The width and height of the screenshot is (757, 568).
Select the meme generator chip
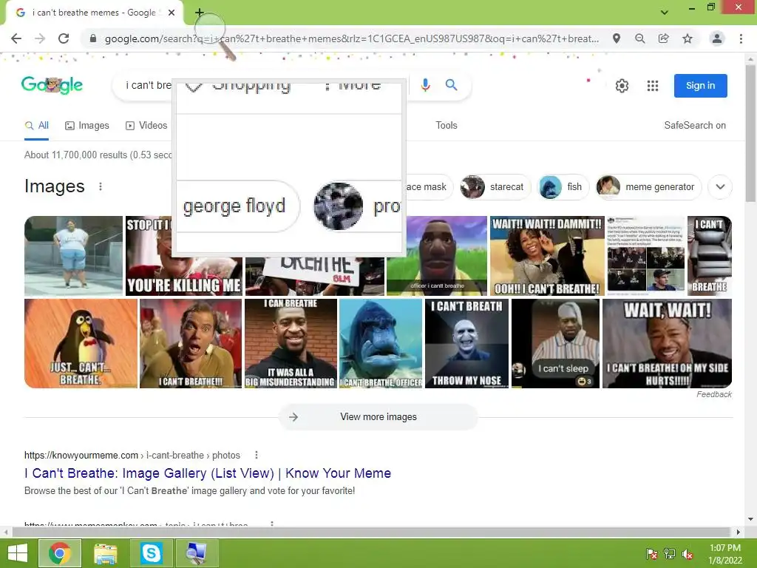point(648,187)
